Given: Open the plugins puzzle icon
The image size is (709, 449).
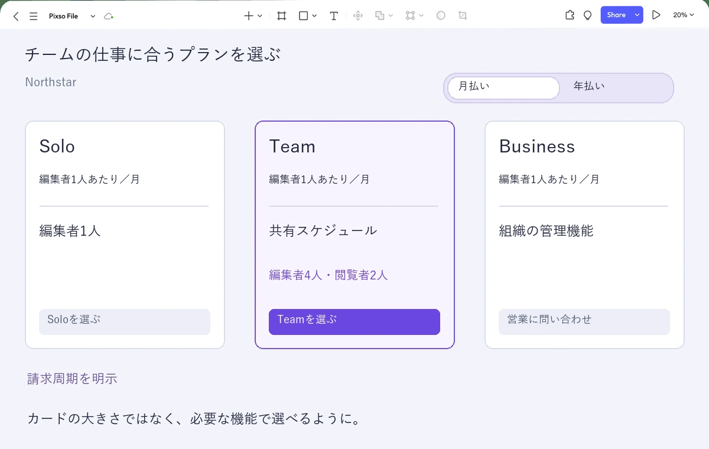Looking at the screenshot, I should (570, 15).
